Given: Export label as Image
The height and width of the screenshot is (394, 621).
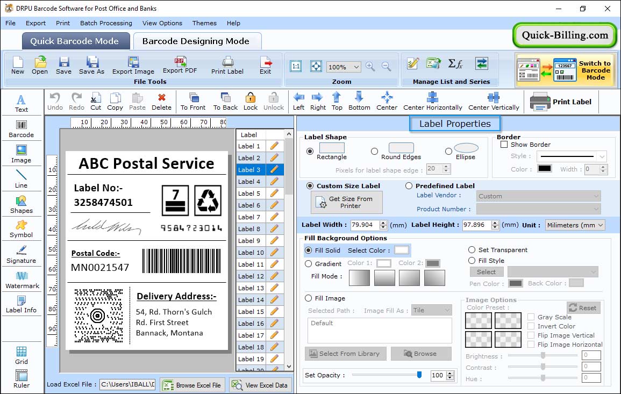Looking at the screenshot, I should click(x=133, y=66).
